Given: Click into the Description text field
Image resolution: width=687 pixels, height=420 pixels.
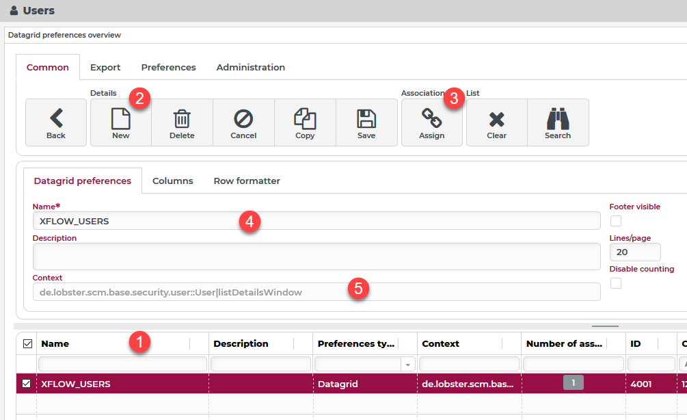Looking at the screenshot, I should coord(316,256).
